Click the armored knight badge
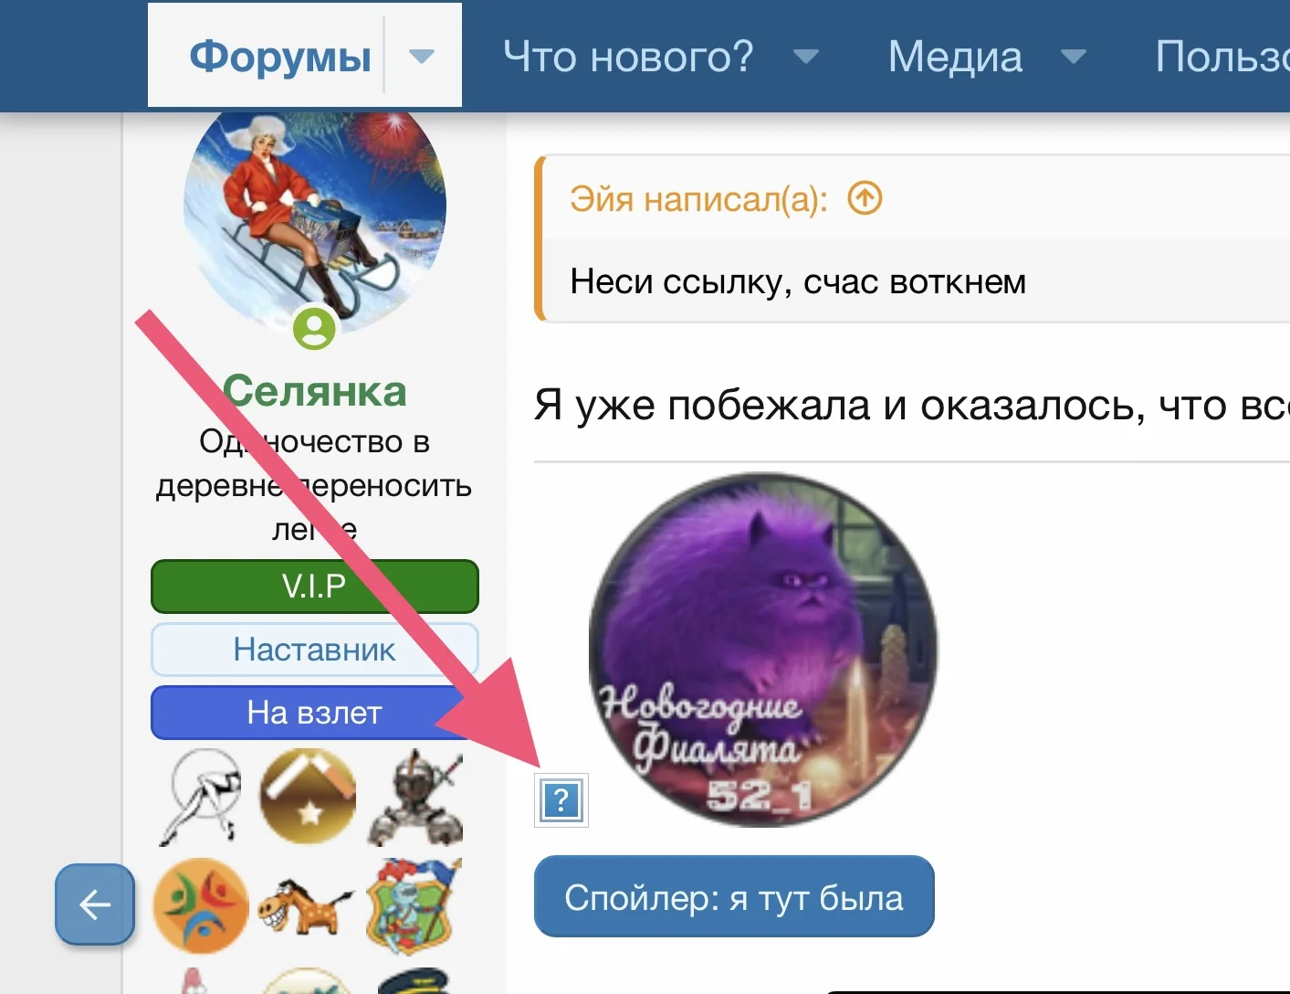This screenshot has width=1290, height=994. click(416, 798)
